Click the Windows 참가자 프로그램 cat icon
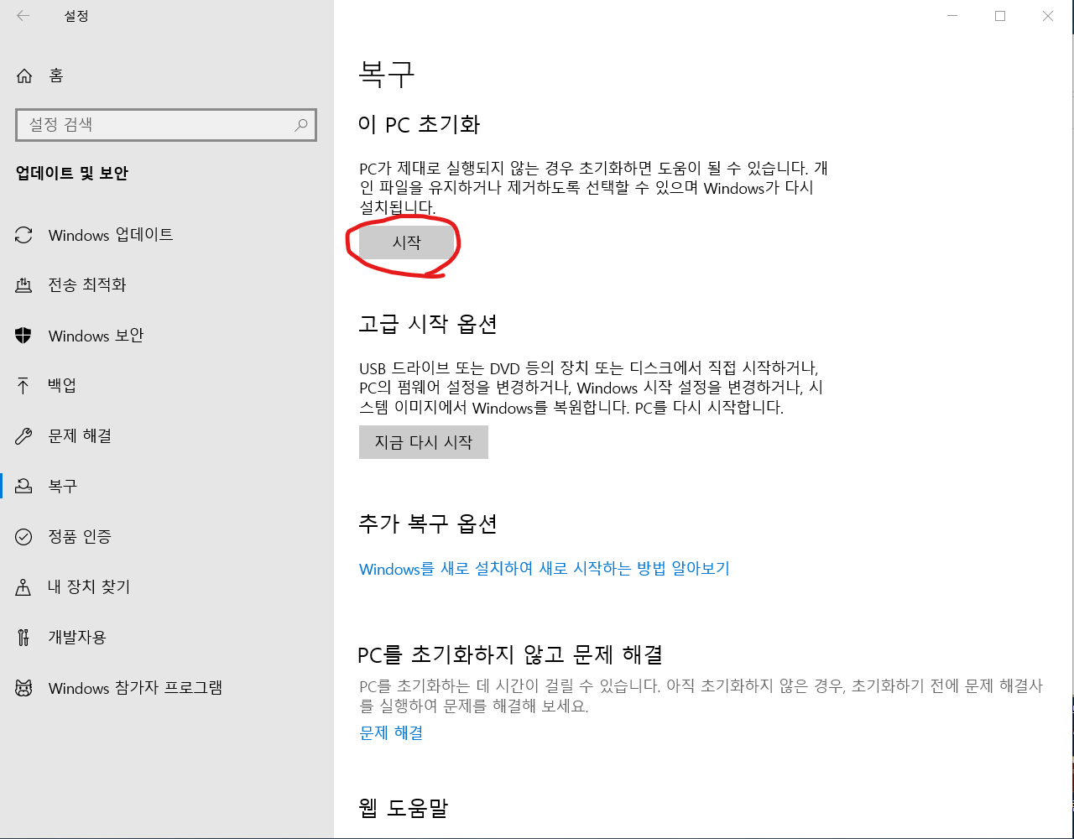1074x839 pixels. point(23,688)
